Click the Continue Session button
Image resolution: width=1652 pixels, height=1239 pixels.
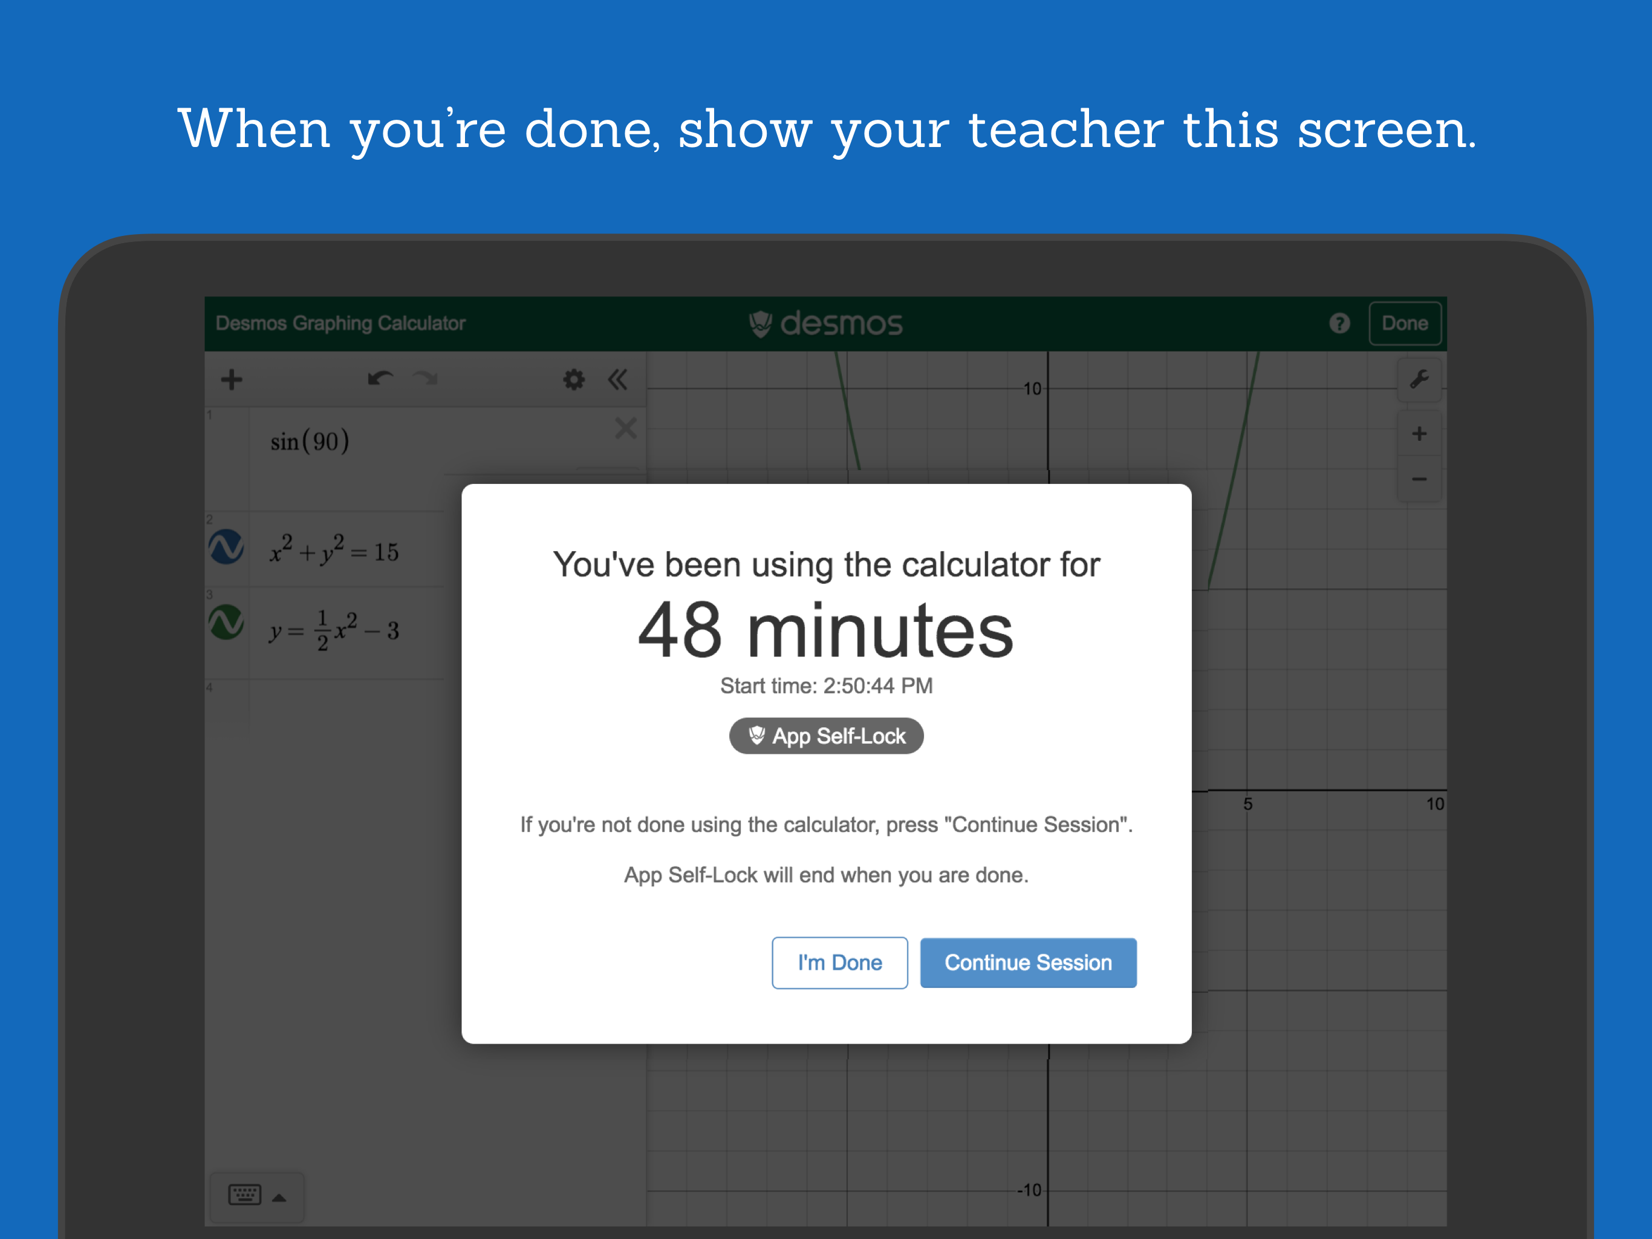[1027, 963]
